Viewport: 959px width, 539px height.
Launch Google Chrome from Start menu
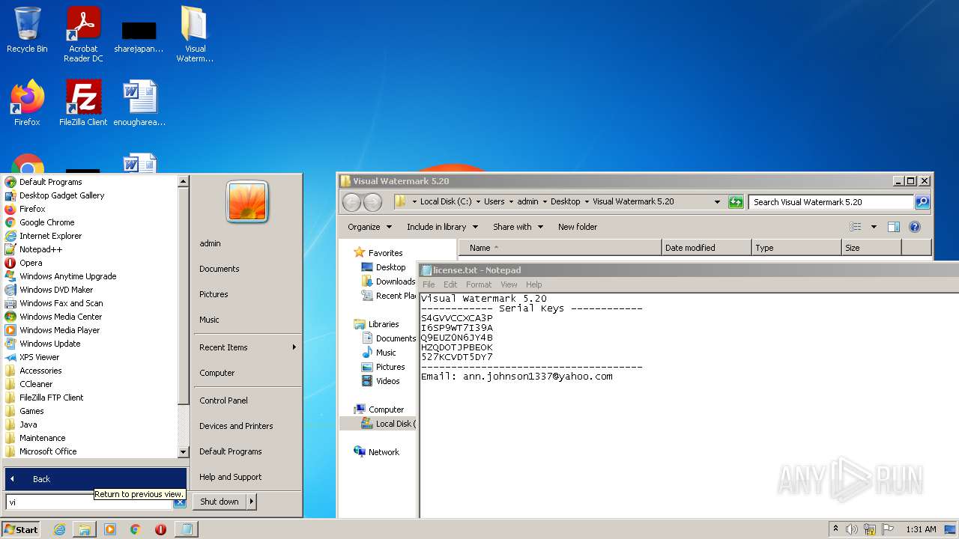(x=46, y=222)
